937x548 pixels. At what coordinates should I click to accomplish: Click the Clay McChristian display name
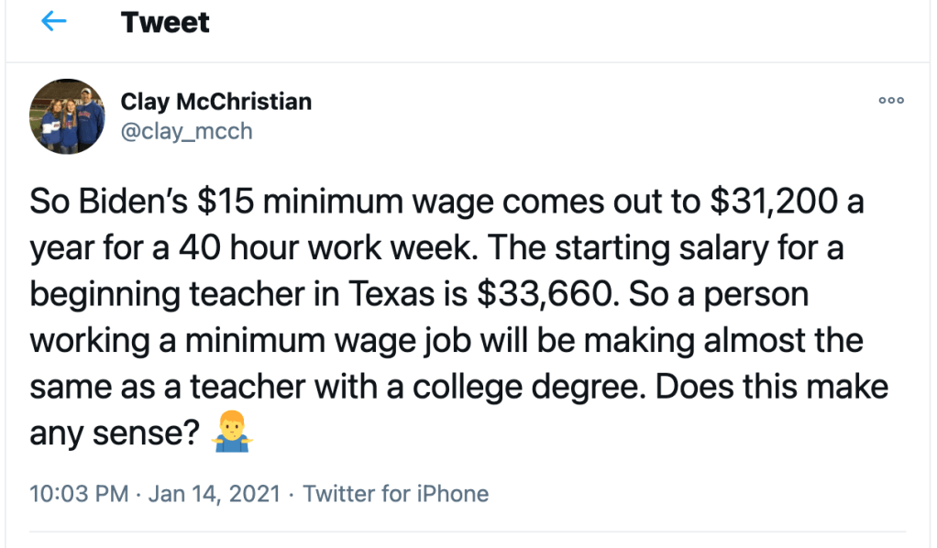[x=216, y=101]
